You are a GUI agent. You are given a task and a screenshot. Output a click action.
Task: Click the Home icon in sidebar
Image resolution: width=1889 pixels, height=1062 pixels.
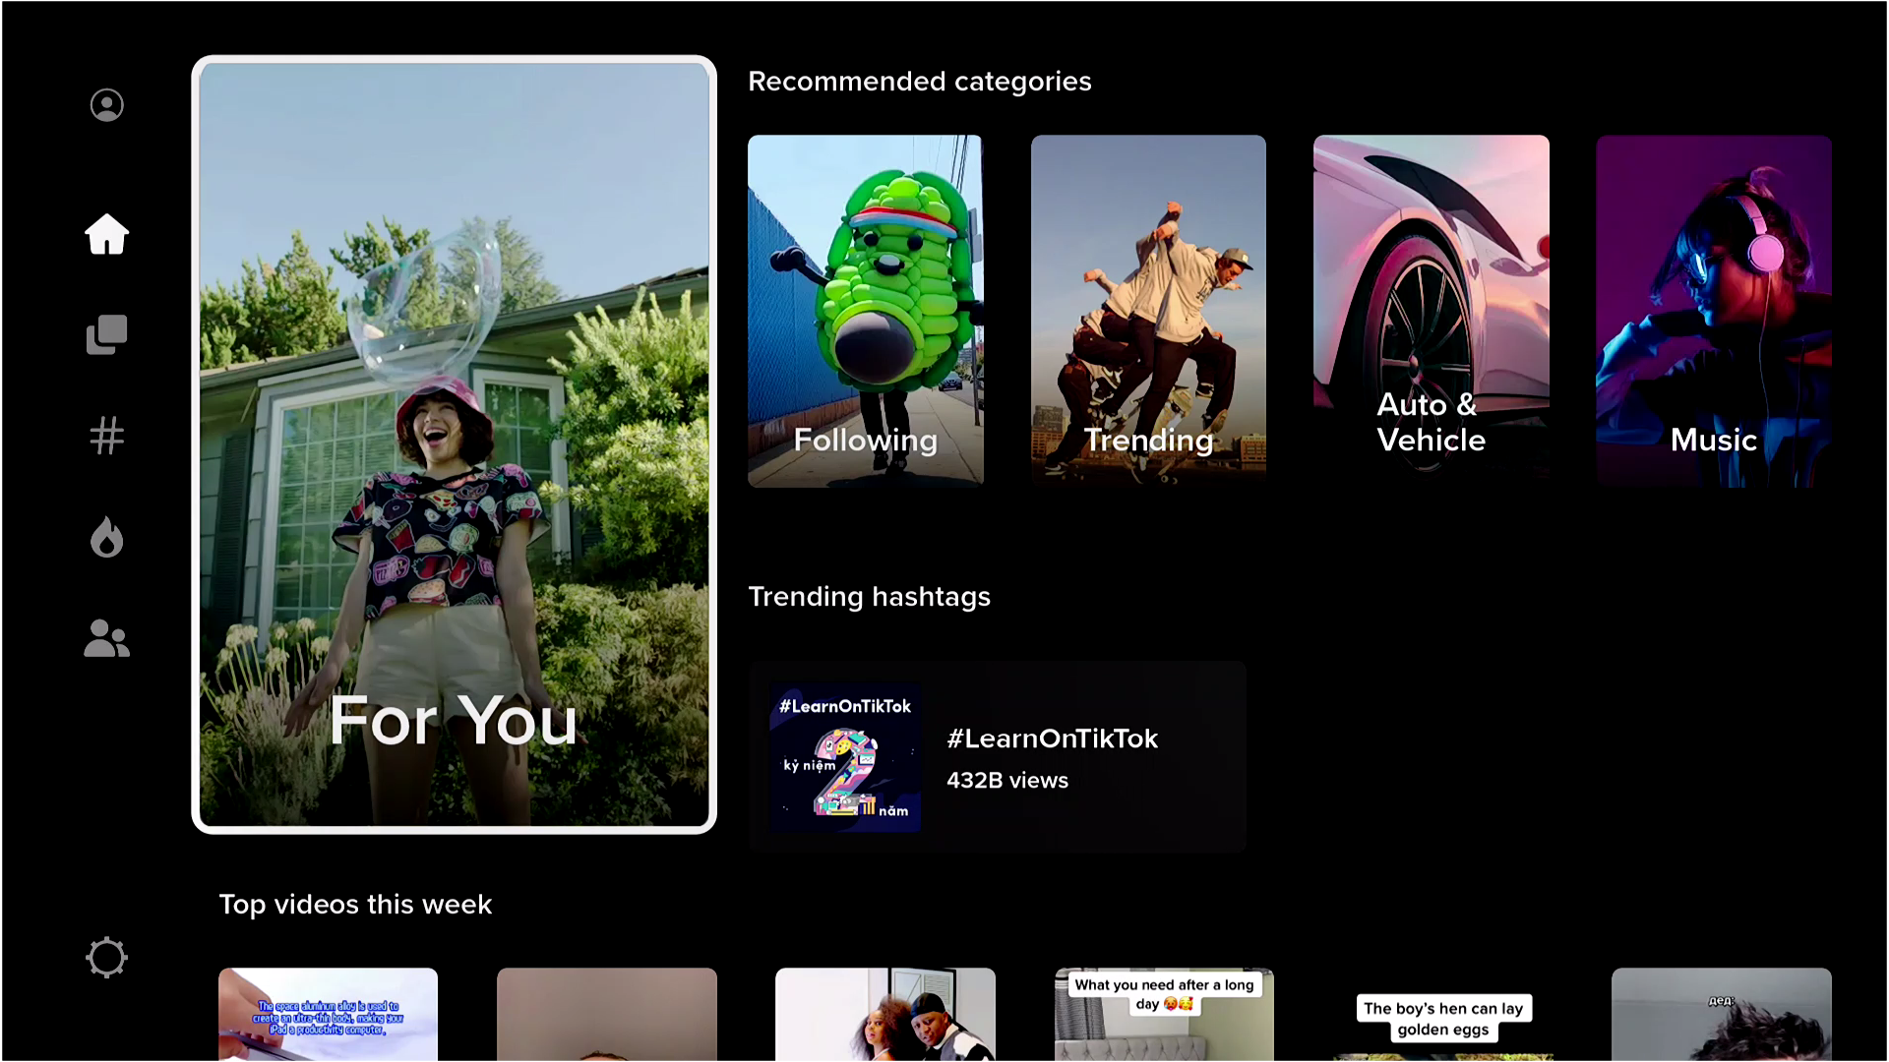point(106,234)
